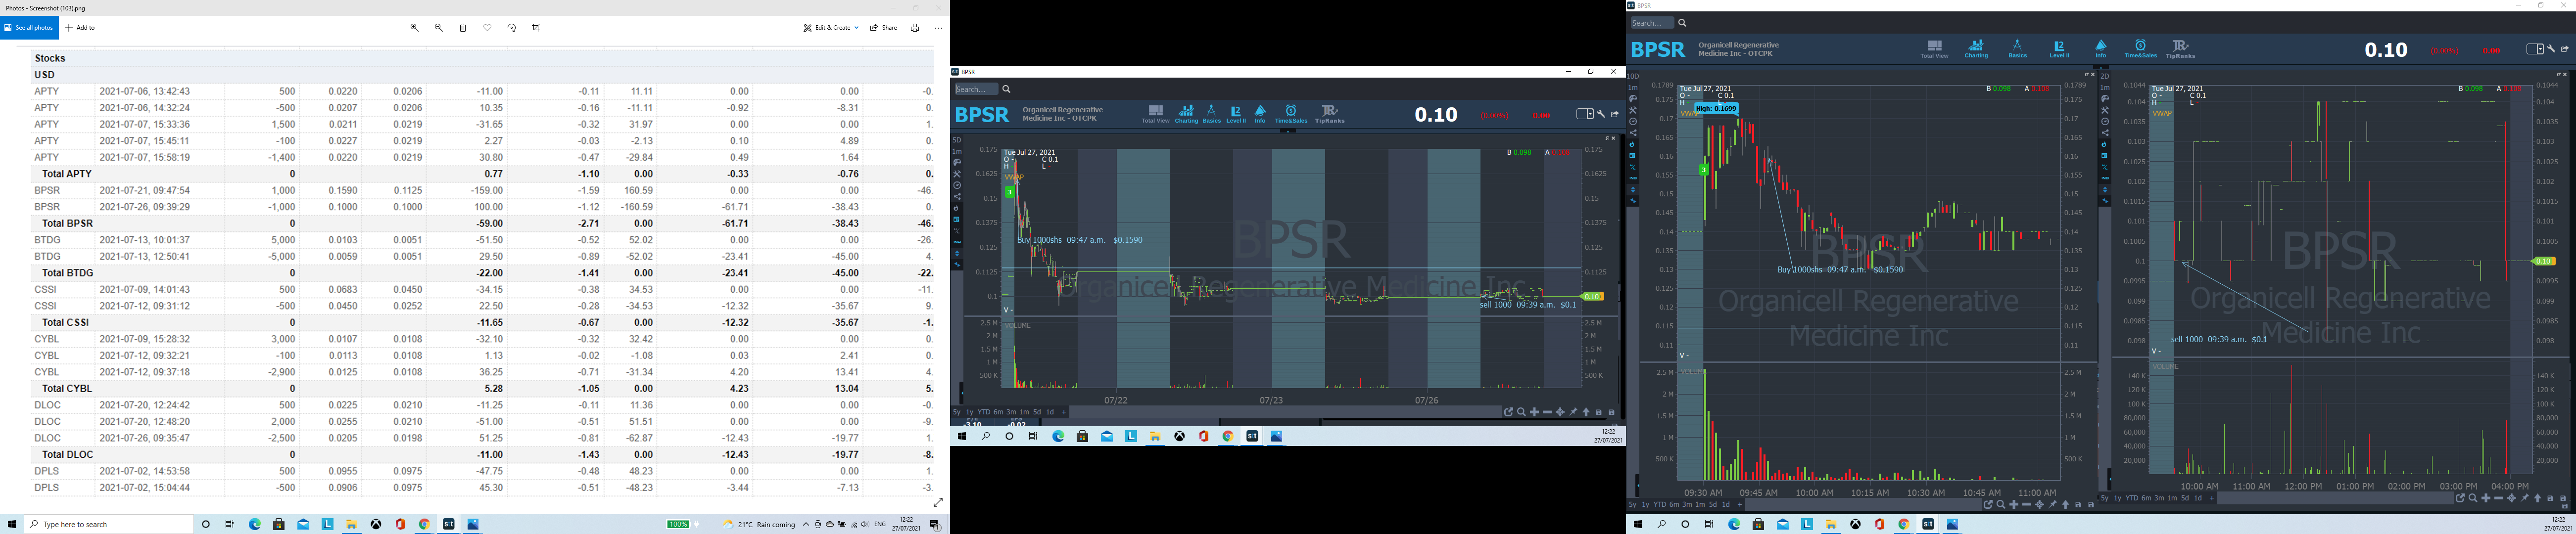Click the Share button in Photos
Screen dimensions: 2576x534
pyautogui.click(x=884, y=28)
